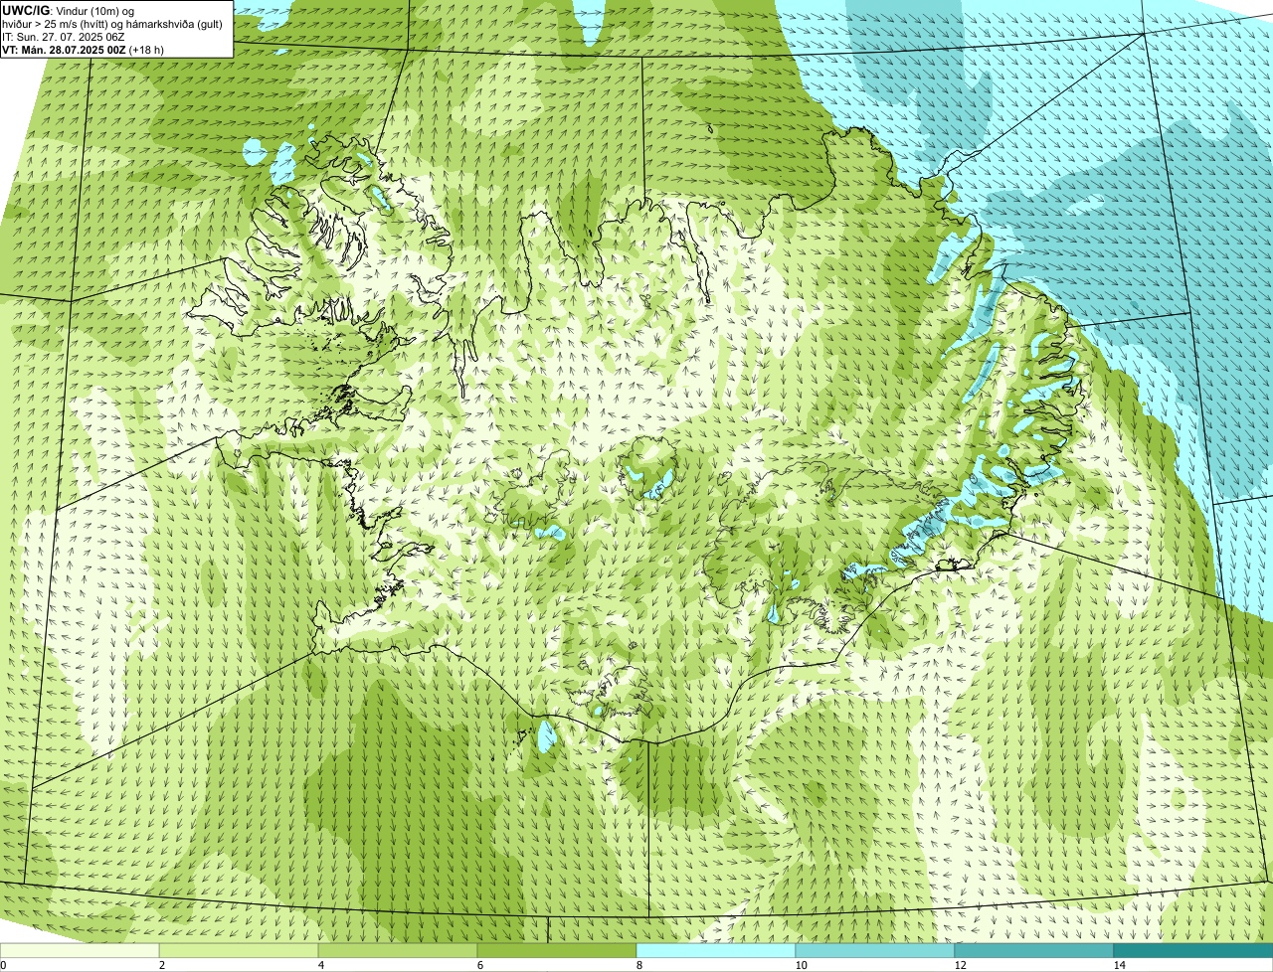Screen dimensions: 1273x972
Task: Click the 6–8 darker green legend swatch
Action: [557, 950]
